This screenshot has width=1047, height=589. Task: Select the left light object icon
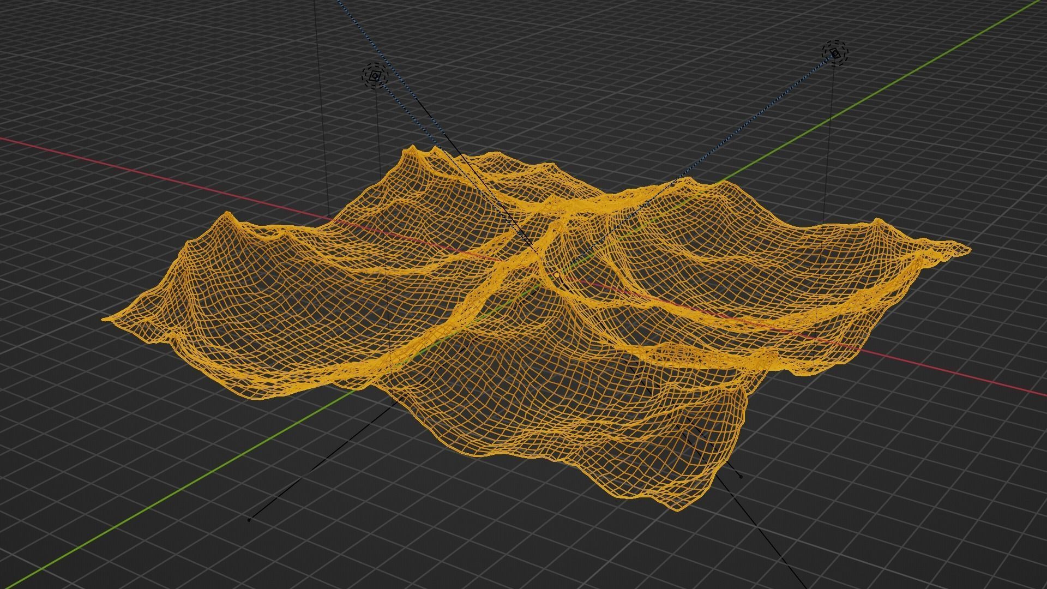[375, 76]
